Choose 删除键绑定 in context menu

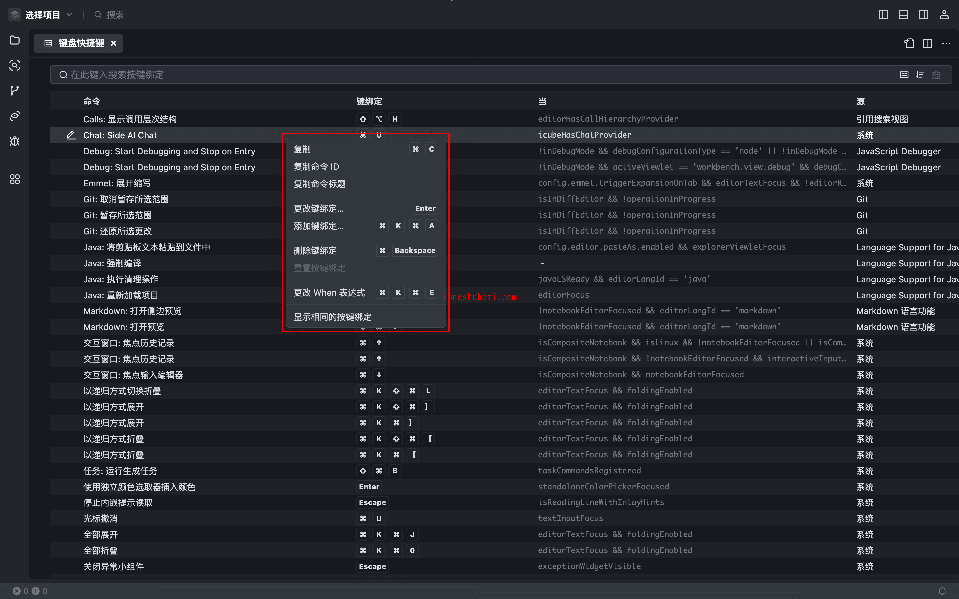point(315,250)
